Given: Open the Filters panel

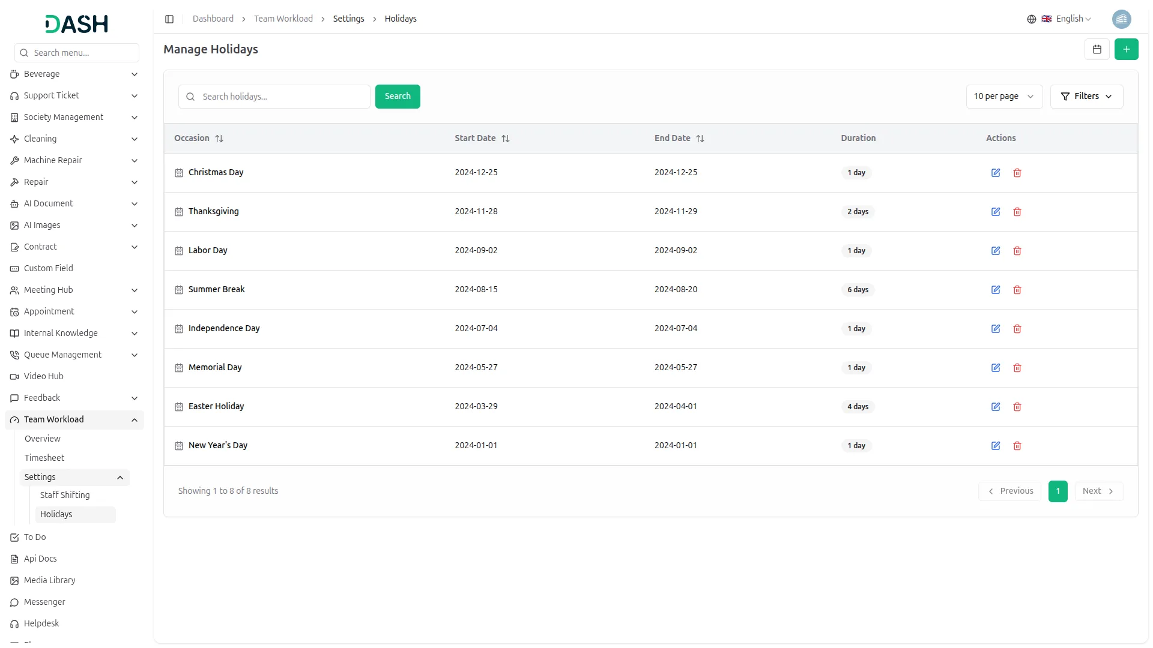Looking at the screenshot, I should [x=1086, y=96].
